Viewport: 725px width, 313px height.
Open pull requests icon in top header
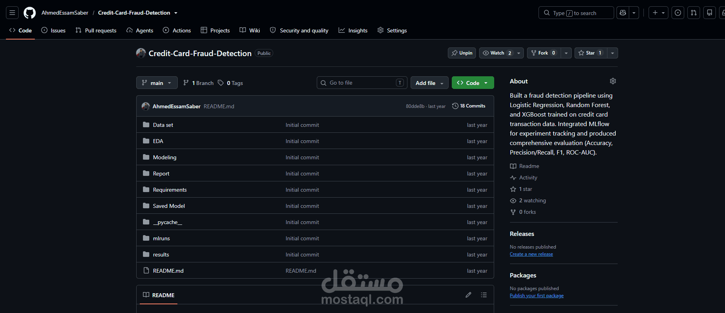pyautogui.click(x=694, y=13)
